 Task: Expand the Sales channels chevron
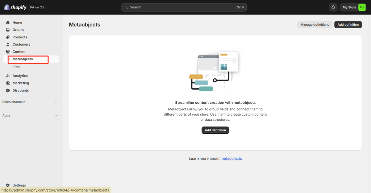point(56,102)
